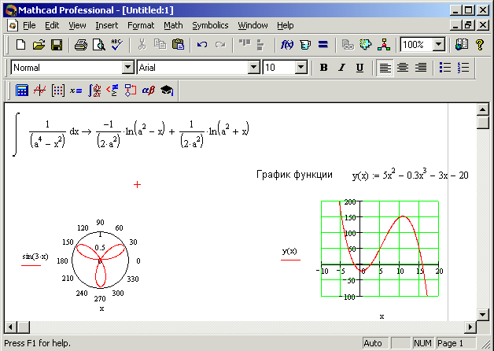Image resolution: width=494 pixels, height=351 pixels.
Task: Open the Calculator toolbar palette
Action: [x=22, y=91]
